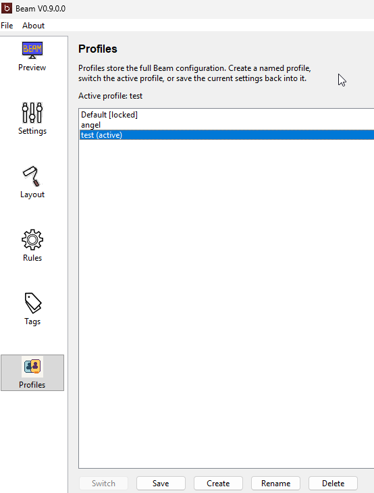Click the Layout label in sidebar
The height and width of the screenshot is (493, 374).
click(32, 194)
